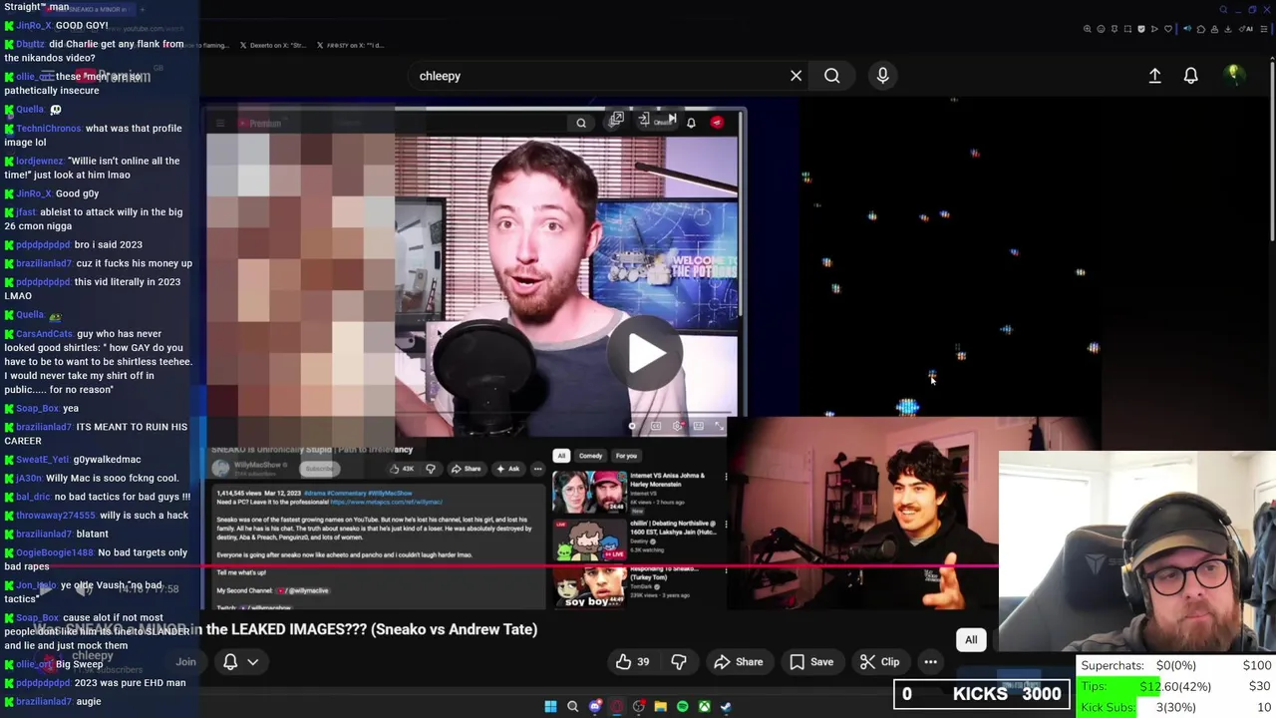1276x718 pixels.
Task: Open the soy boy video thumbnail
Action: [x=589, y=586]
